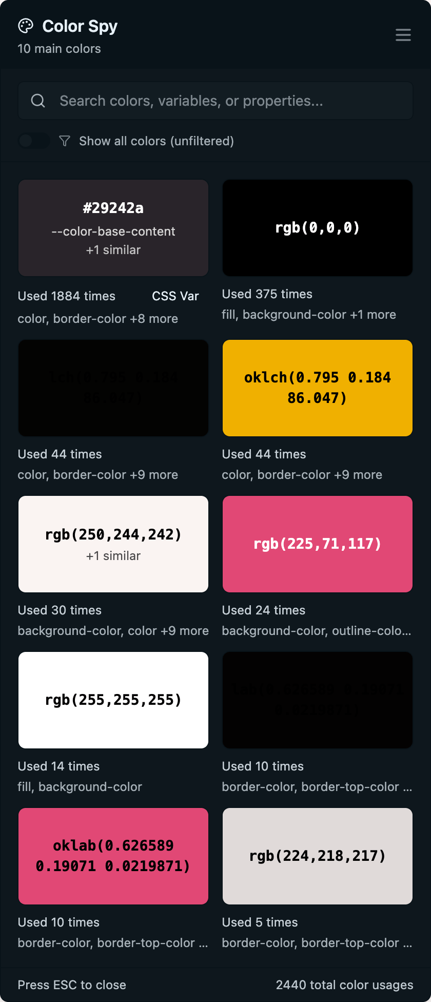
Task: Select the black rgb(0,0,0) swatch
Action: point(317,228)
